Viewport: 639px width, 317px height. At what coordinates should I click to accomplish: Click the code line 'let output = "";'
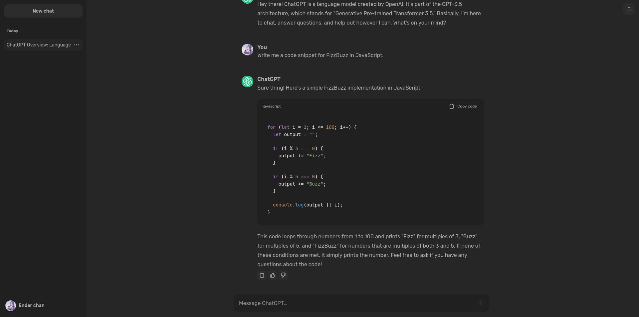[x=295, y=134]
